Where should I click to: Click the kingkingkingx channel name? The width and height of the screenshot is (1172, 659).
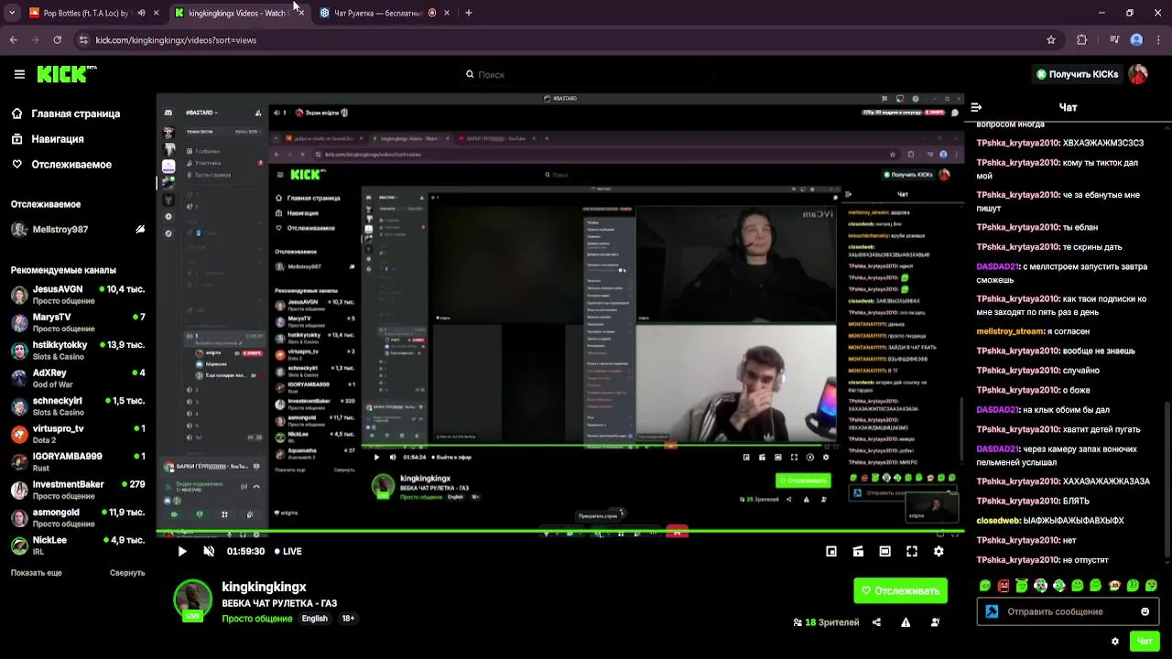coord(264,587)
